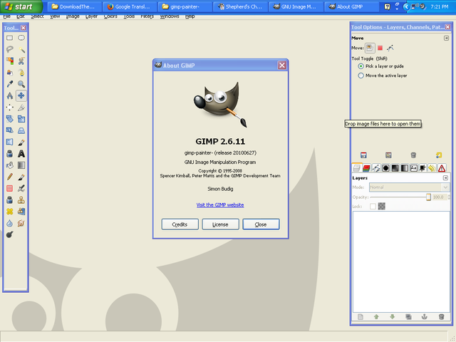Open Google Translate taskbar item
The image size is (456, 342).
[128, 6]
